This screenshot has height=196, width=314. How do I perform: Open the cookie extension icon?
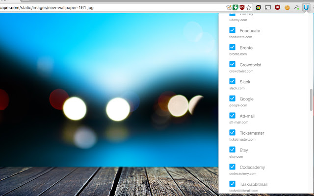(287, 8)
